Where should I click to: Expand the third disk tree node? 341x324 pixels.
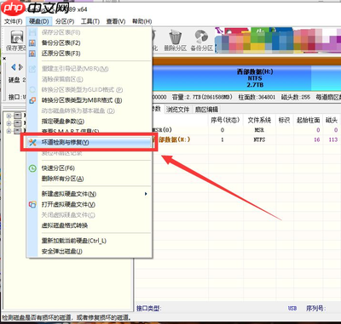click(9, 131)
